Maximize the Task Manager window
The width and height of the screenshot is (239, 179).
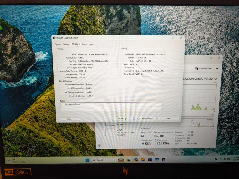click(211, 58)
